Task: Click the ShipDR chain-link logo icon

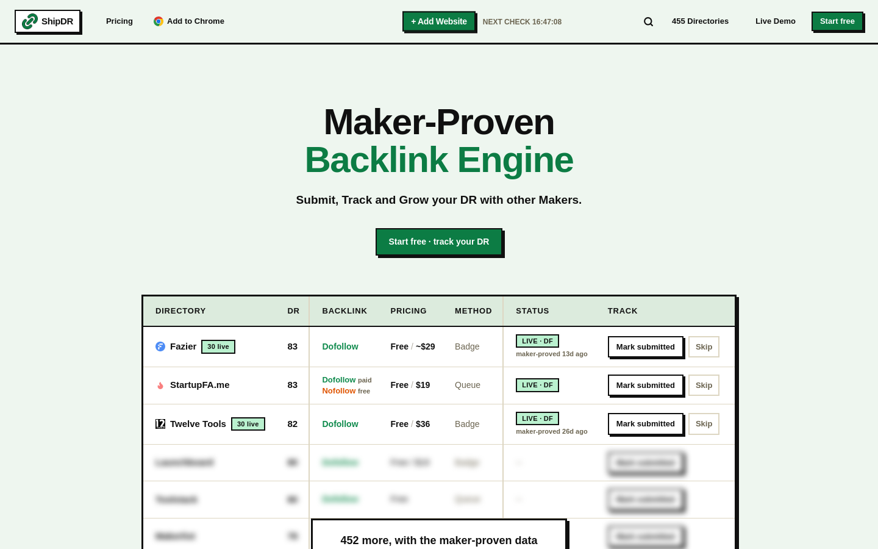Action: point(30,21)
